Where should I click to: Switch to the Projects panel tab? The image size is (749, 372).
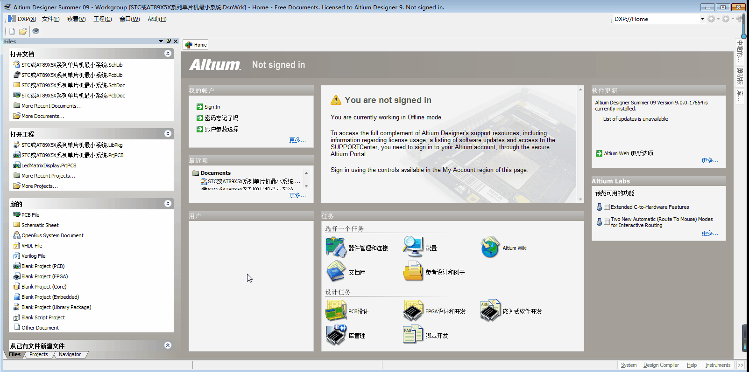[x=39, y=354]
